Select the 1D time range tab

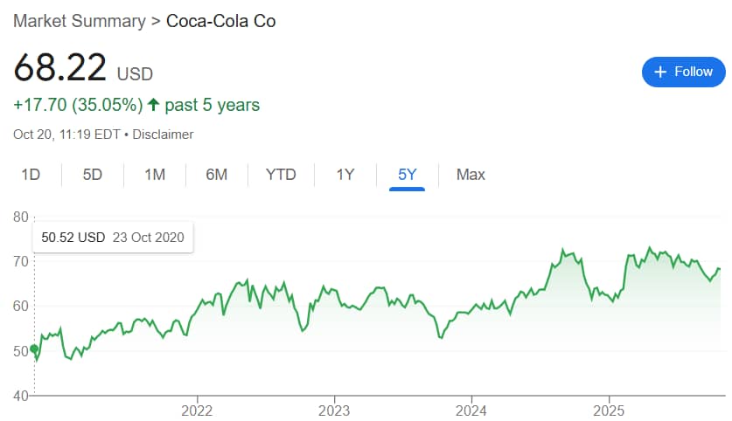pos(31,175)
